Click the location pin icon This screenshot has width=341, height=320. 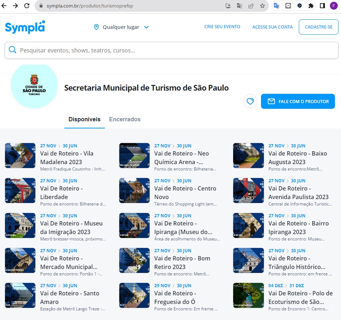96,27
